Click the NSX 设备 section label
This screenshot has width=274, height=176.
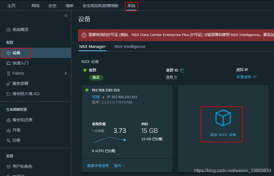90,62
